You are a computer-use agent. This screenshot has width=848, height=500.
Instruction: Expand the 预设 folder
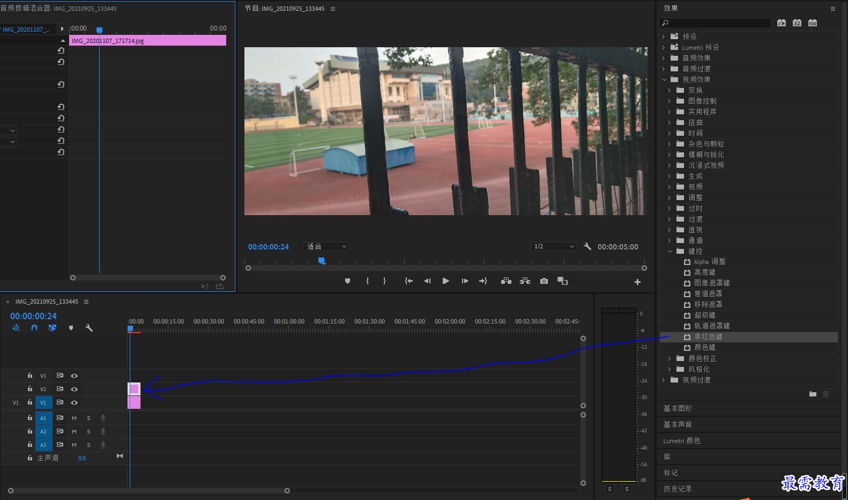[664, 36]
